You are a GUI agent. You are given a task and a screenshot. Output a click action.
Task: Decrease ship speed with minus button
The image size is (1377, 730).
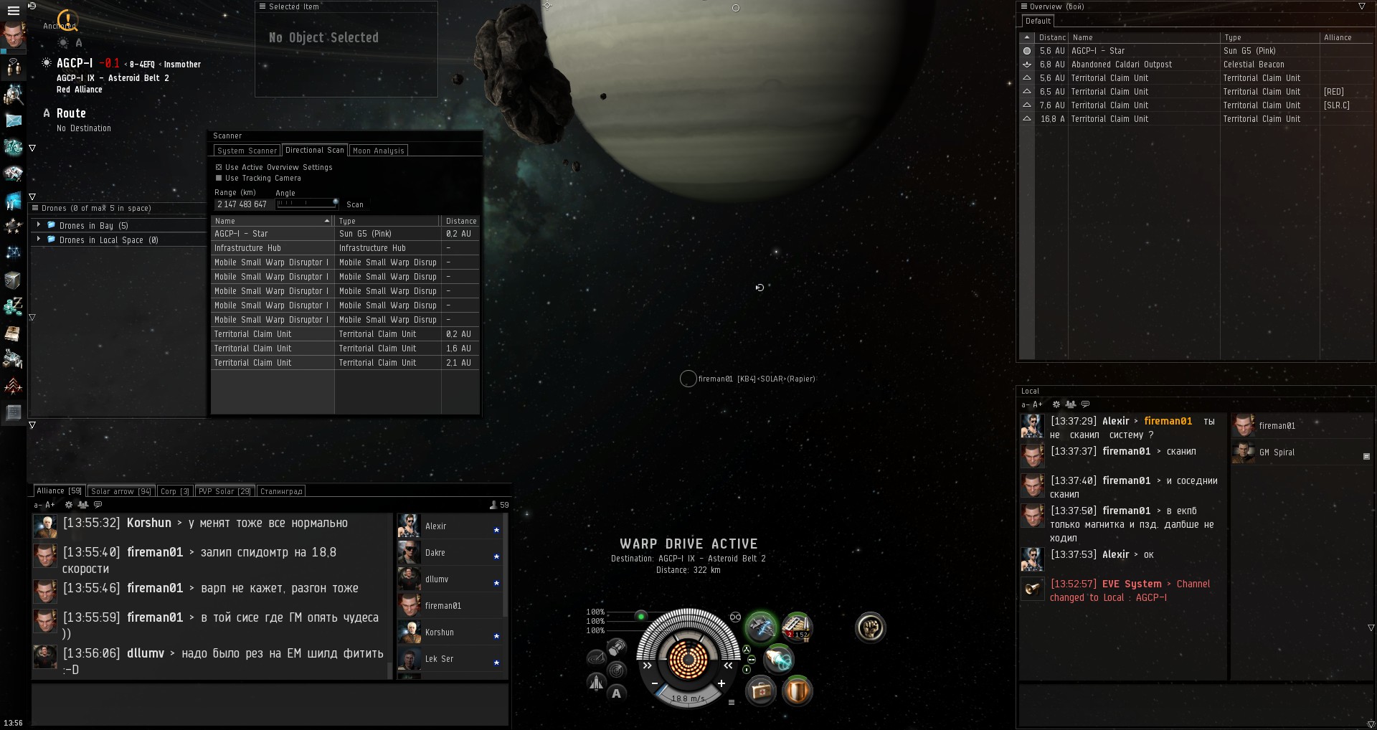655,683
